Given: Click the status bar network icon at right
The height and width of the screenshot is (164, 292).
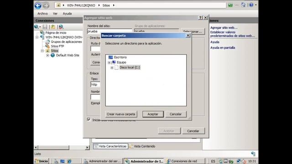Looking at the screenshot, I should (x=253, y=154).
